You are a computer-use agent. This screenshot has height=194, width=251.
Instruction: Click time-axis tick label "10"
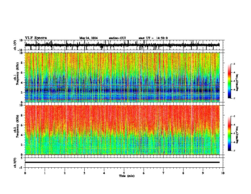click(223, 173)
